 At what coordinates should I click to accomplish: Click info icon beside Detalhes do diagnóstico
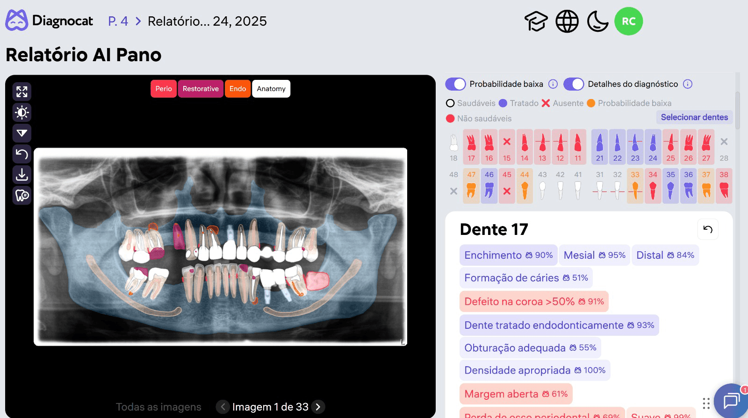tap(688, 84)
